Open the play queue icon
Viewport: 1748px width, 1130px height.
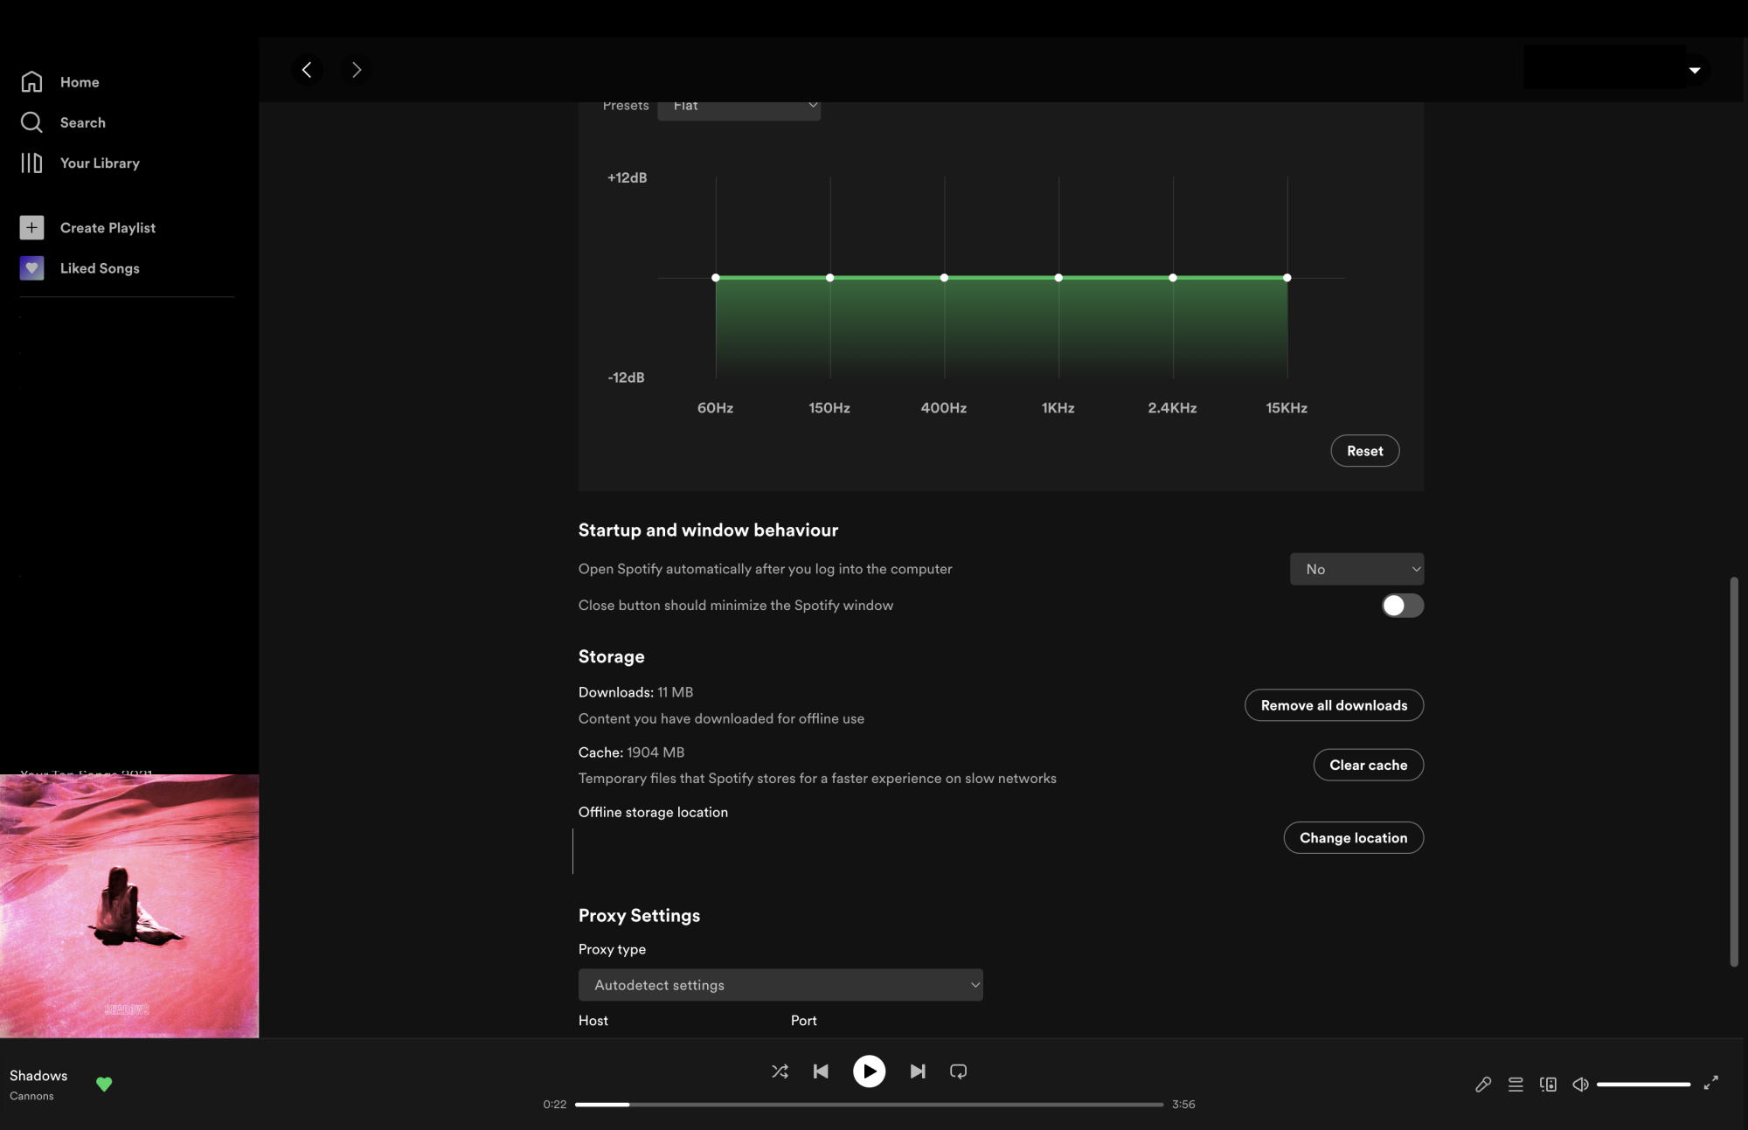(1516, 1084)
